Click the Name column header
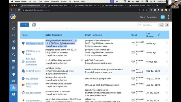The height and width of the screenshot is (102, 181). (x=25, y=35)
